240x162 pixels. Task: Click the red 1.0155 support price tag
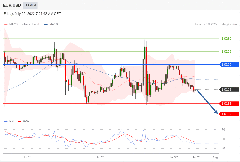coord(229,103)
